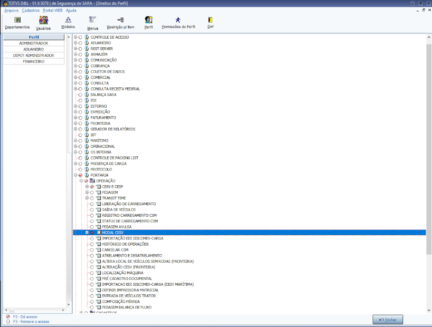The width and height of the screenshot is (432, 327).
Task: Select the FINANCEIRO profile row
Action: [x=34, y=62]
